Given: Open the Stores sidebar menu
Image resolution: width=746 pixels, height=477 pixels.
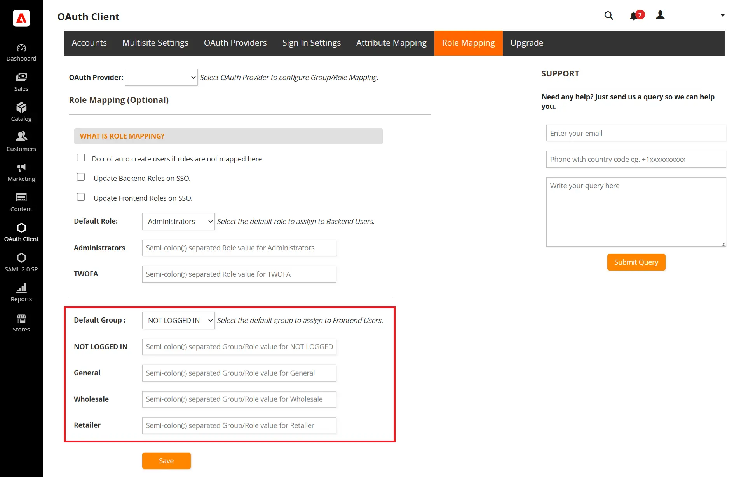Looking at the screenshot, I should click(x=21, y=323).
